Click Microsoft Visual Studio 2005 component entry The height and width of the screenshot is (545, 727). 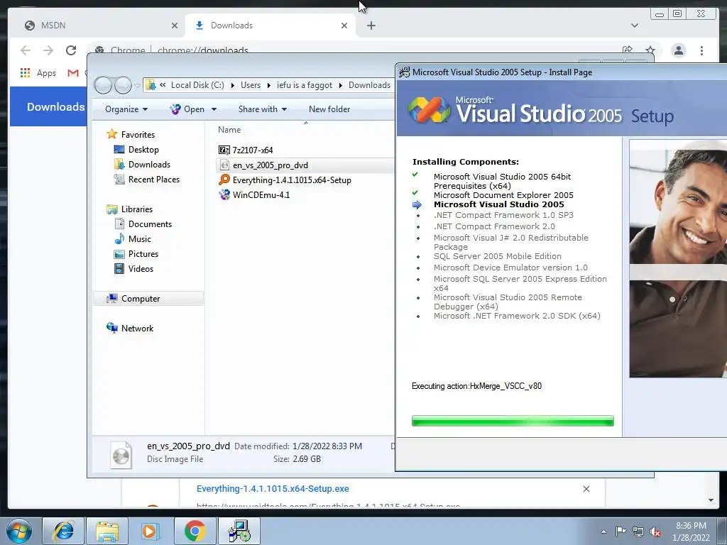point(499,204)
